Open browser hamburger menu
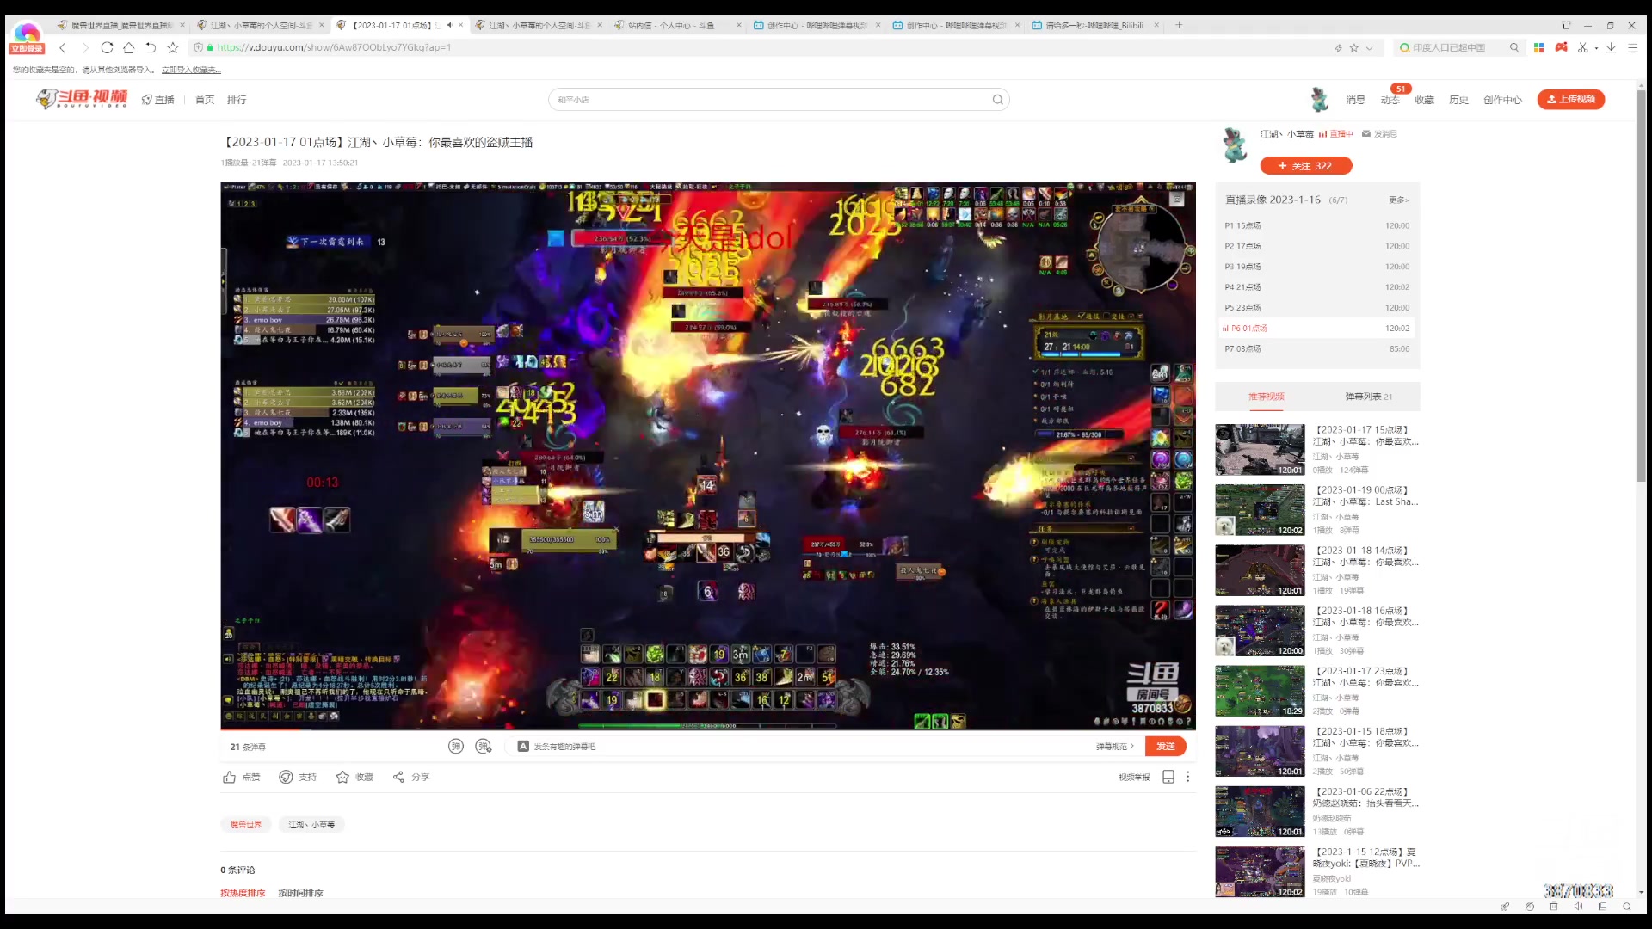This screenshot has height=929, width=1652. point(1632,48)
